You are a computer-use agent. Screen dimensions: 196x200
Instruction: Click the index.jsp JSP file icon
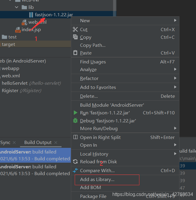coord(18,30)
